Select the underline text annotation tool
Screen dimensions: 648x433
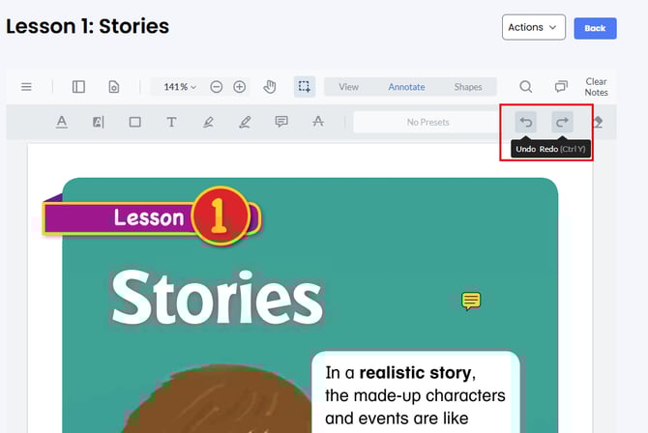click(61, 122)
